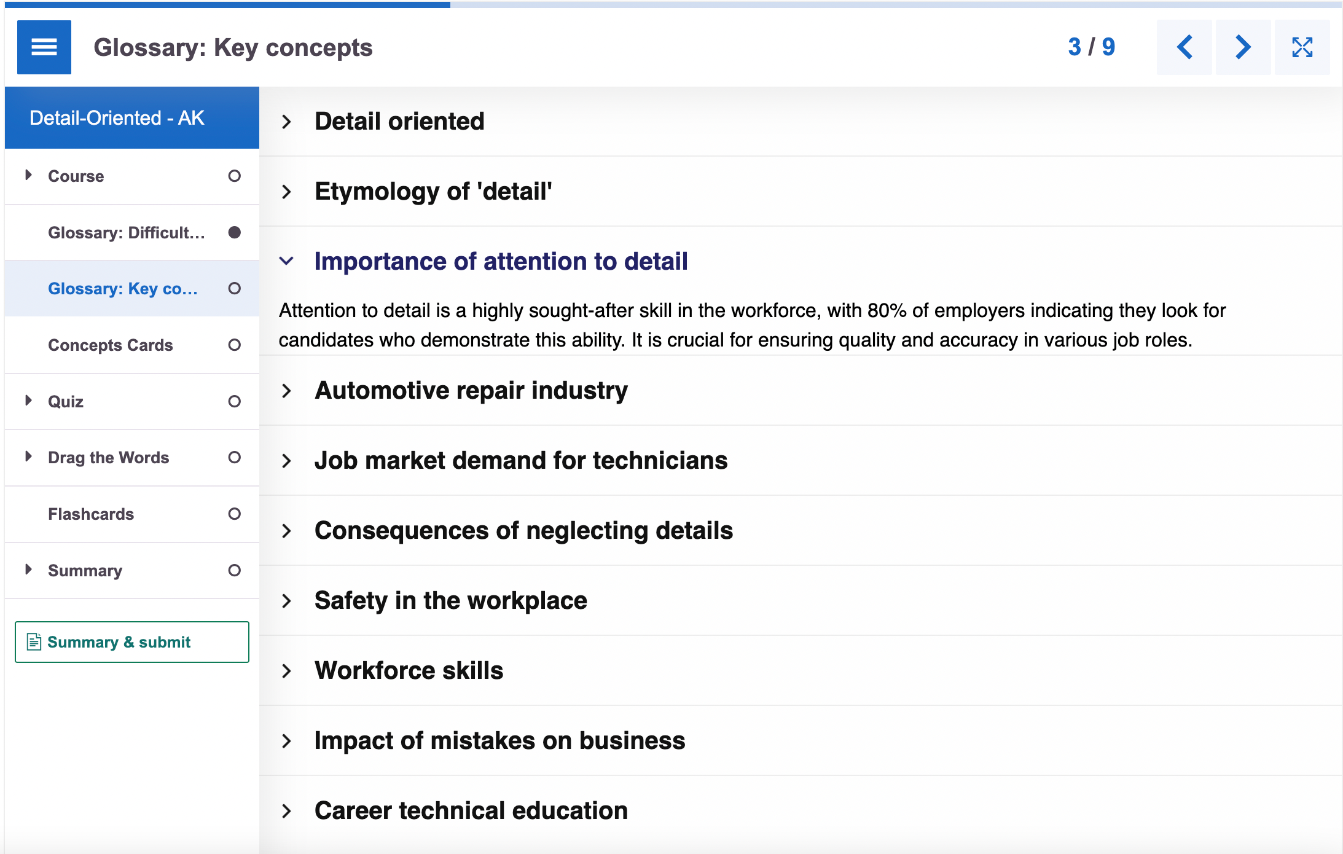Click the blue progress bar at the top
This screenshot has height=854, width=1343.
tap(224, 4)
